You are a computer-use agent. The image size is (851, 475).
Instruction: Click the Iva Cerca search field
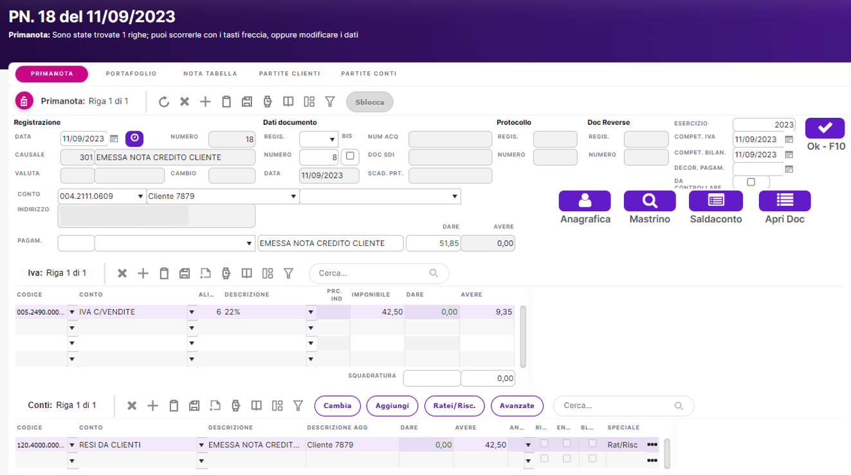(x=379, y=274)
